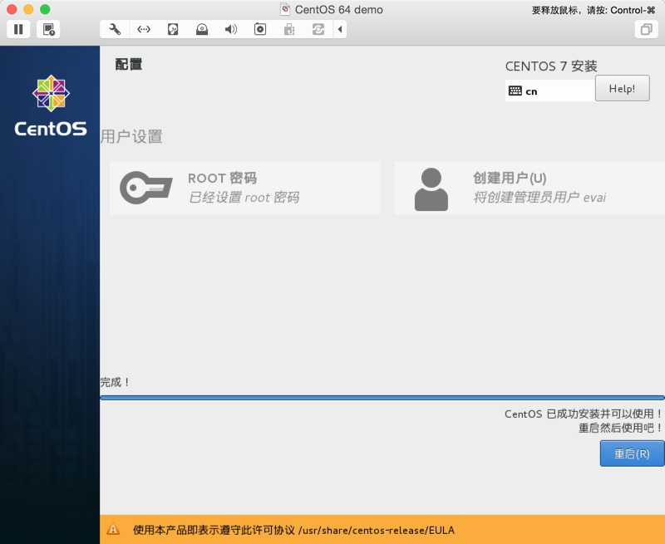The height and width of the screenshot is (544, 665).
Task: Click 重启然后使用吧 message
Action: [620, 428]
